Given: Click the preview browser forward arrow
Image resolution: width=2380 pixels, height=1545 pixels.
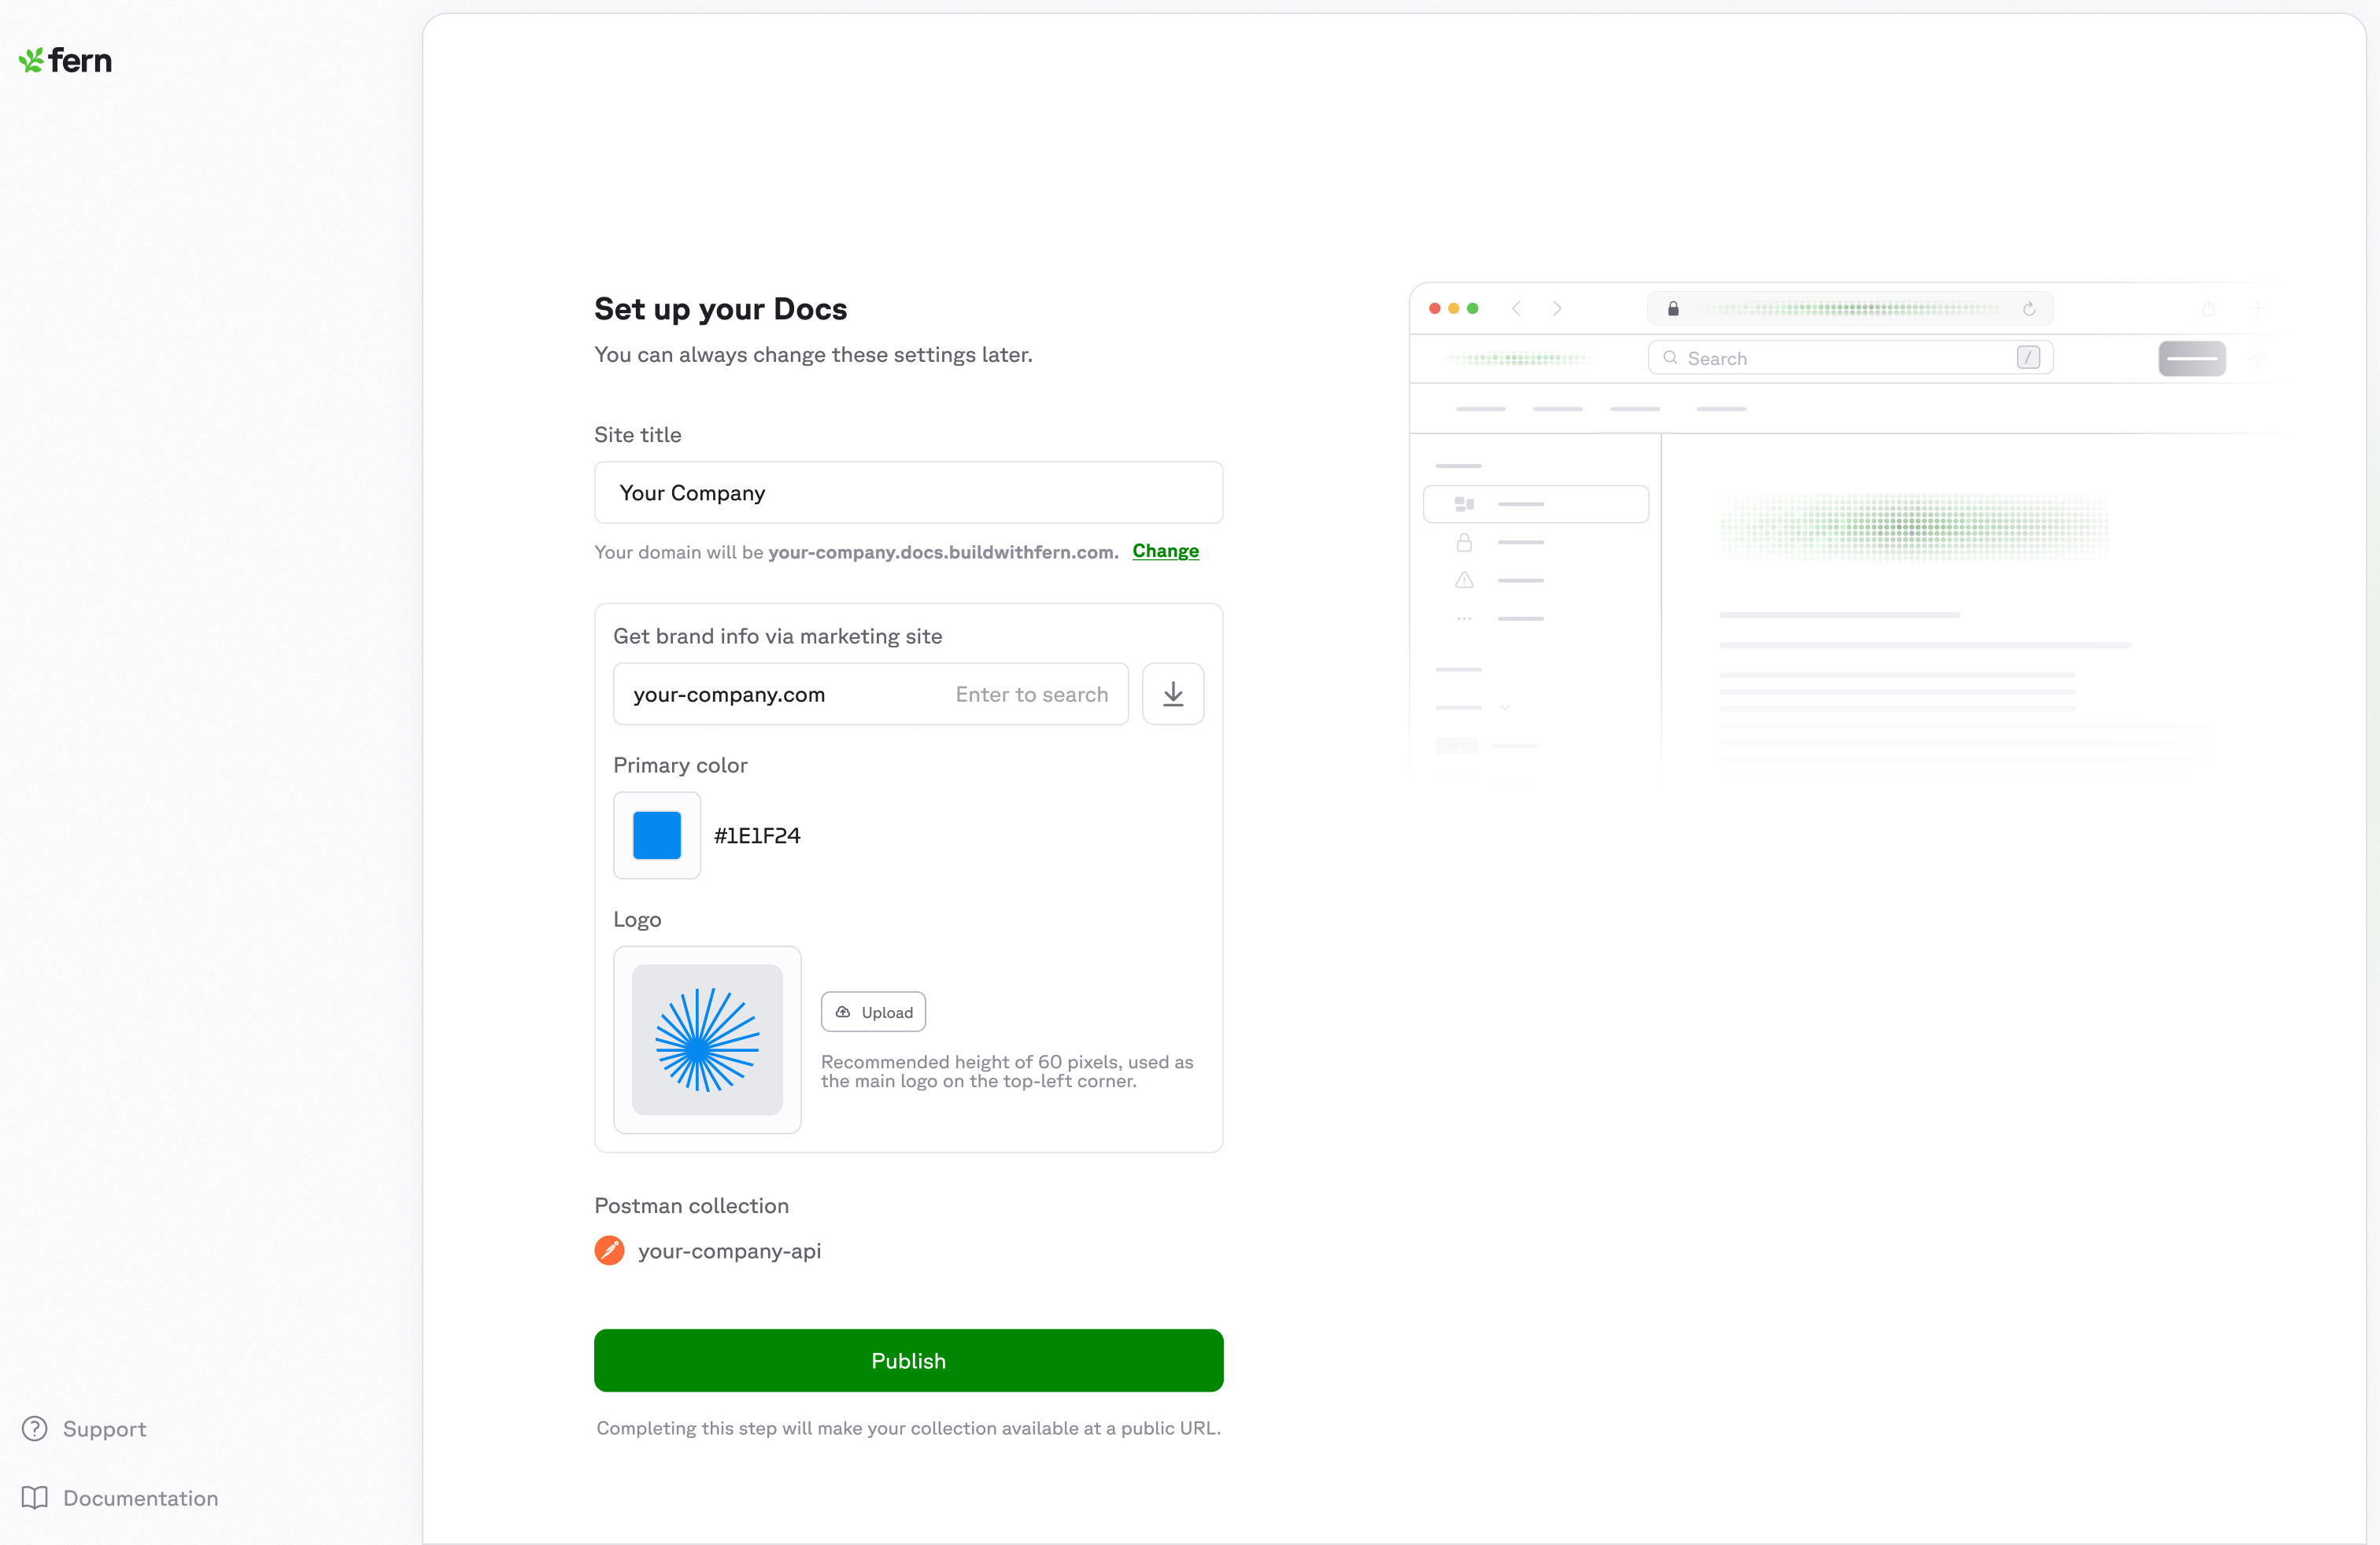Looking at the screenshot, I should [1557, 309].
